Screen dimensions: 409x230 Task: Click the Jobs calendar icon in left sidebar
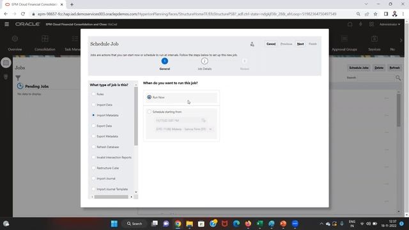(6, 63)
